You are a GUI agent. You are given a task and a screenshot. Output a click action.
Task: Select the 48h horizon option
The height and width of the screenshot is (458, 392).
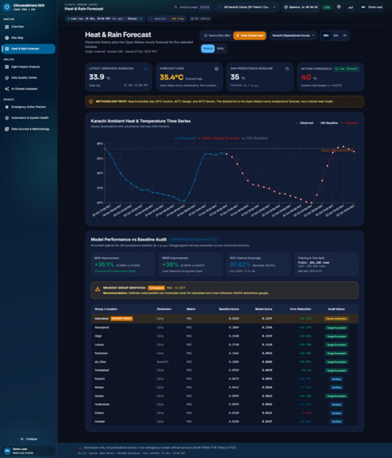pos(336,36)
